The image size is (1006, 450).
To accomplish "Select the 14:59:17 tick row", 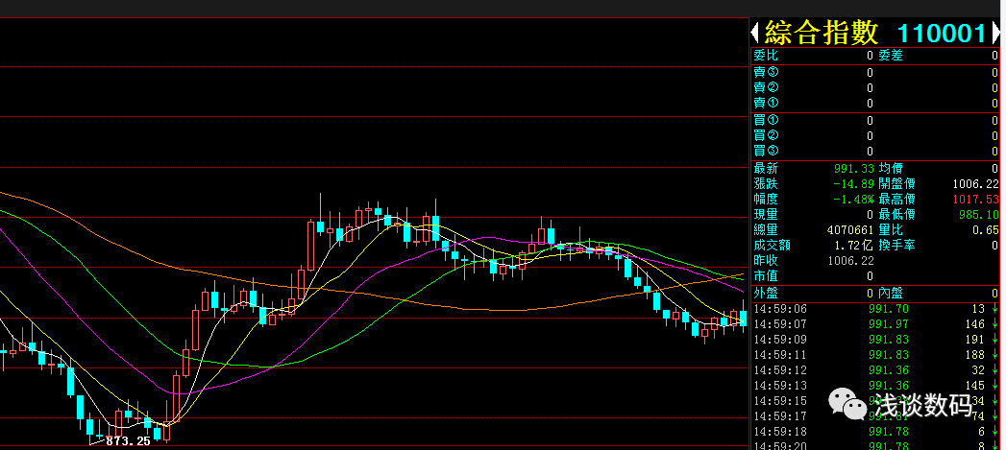I will pos(875,416).
